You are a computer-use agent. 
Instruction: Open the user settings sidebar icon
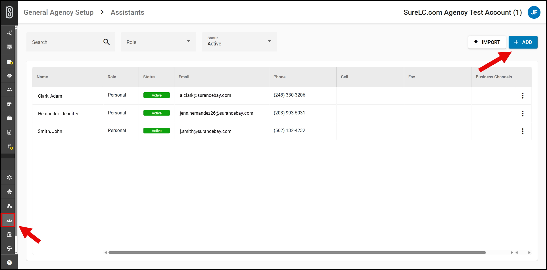9,206
